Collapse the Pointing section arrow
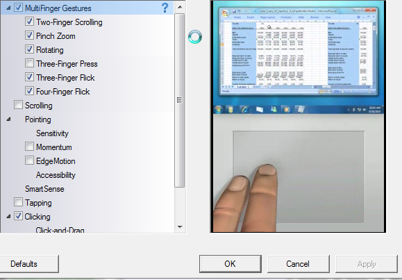Screen dimensions: 402x280 pos(8,119)
